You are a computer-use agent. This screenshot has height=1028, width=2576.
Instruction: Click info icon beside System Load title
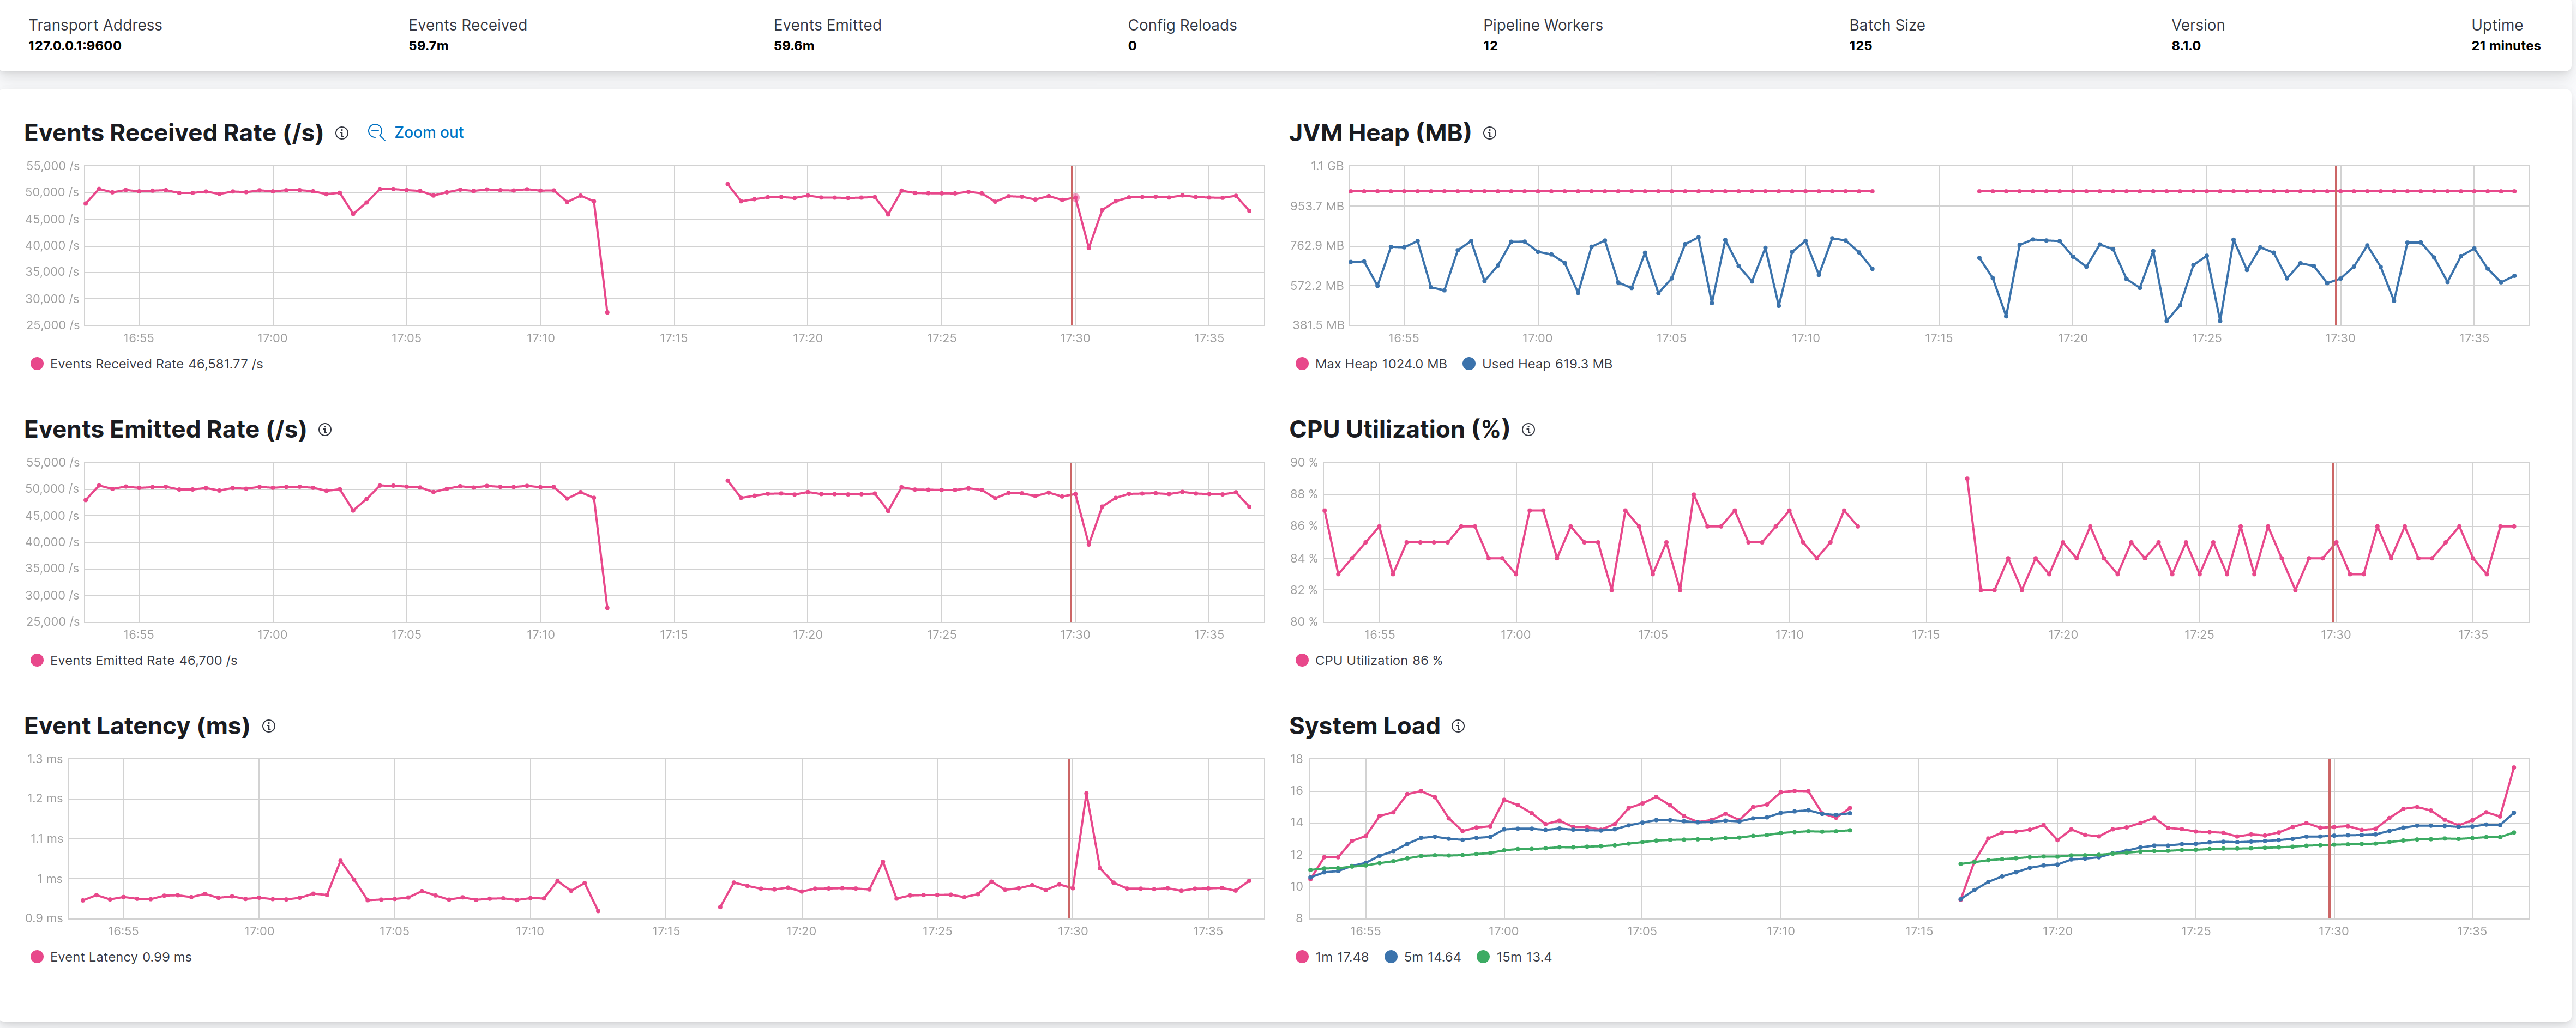click(1458, 726)
